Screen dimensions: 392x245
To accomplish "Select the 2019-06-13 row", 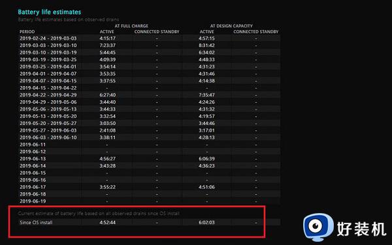I will click(150, 159).
